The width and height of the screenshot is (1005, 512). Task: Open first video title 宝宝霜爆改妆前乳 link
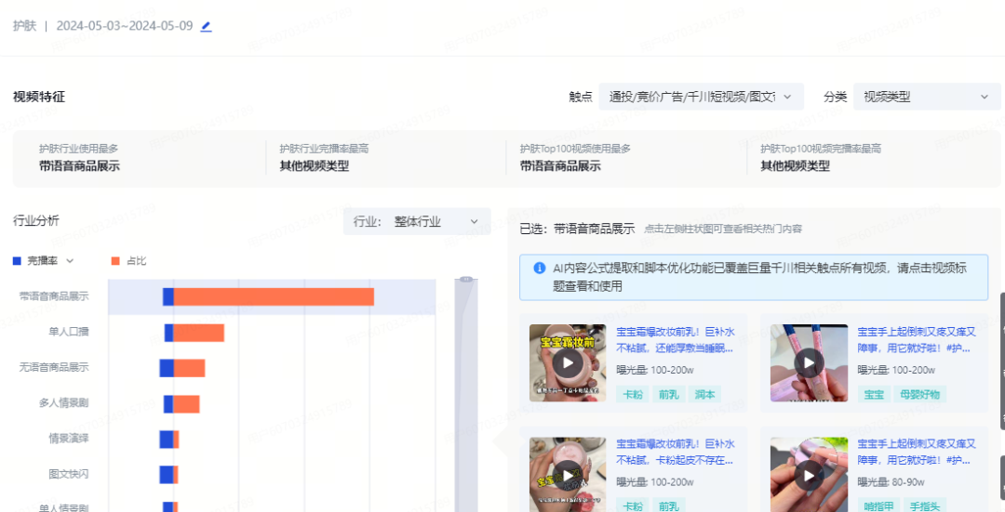tap(675, 339)
